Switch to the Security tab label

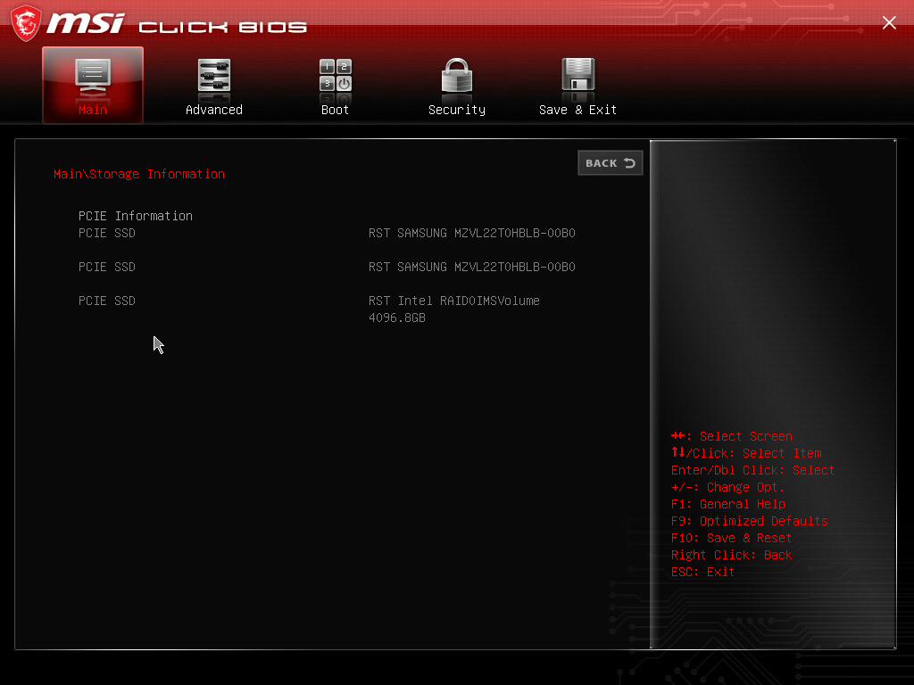point(456,110)
